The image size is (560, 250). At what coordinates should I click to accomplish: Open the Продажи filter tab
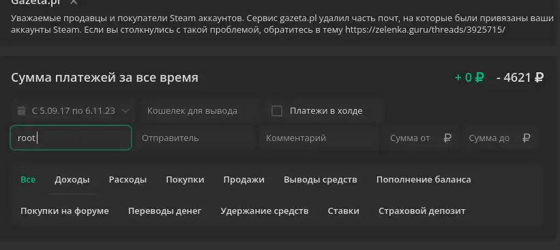244,179
